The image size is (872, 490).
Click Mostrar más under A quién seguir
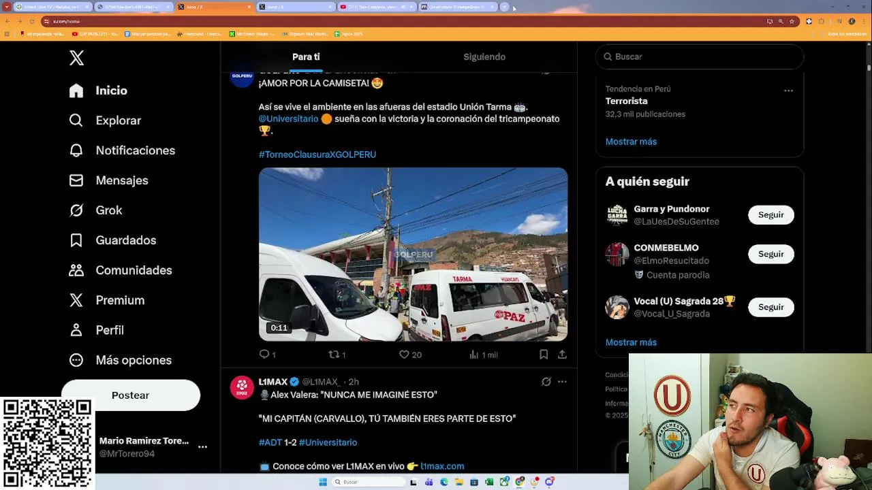[631, 342]
